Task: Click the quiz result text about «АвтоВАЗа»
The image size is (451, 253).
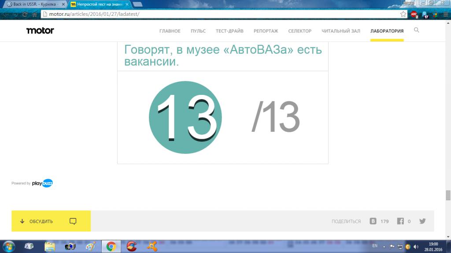Action: (x=223, y=55)
